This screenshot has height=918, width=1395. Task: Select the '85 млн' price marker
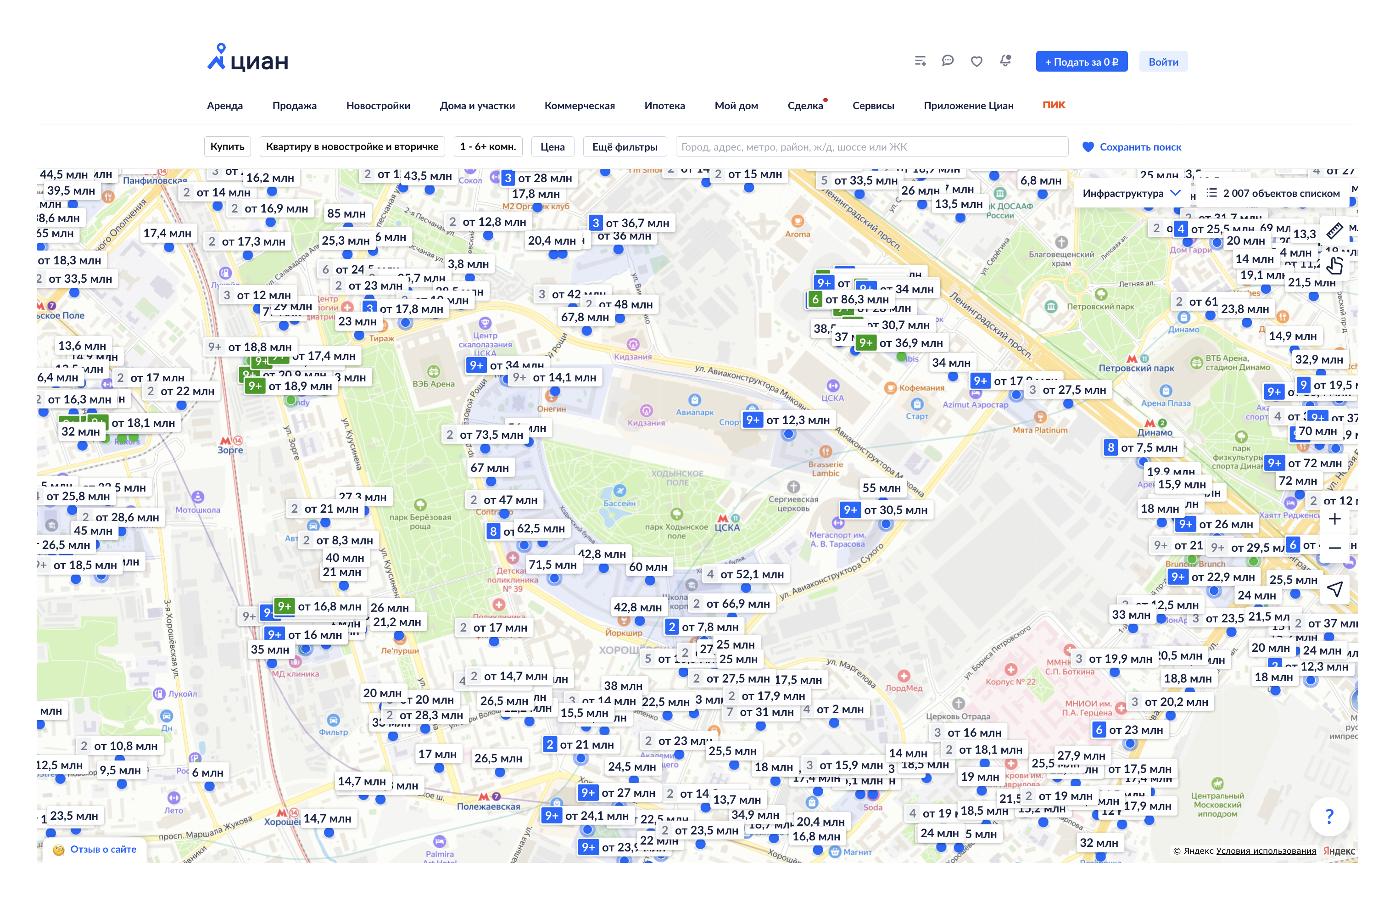pyautogui.click(x=346, y=213)
